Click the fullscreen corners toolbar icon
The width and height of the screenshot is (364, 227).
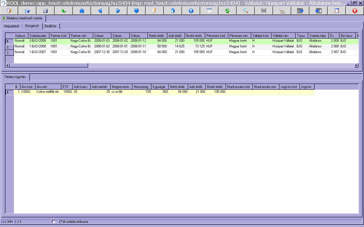point(337,11)
